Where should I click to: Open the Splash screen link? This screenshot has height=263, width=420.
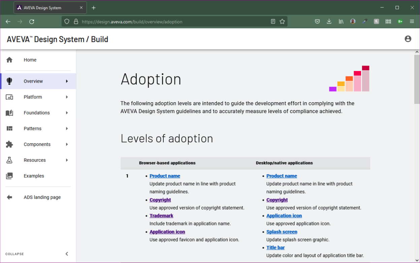[x=282, y=232]
